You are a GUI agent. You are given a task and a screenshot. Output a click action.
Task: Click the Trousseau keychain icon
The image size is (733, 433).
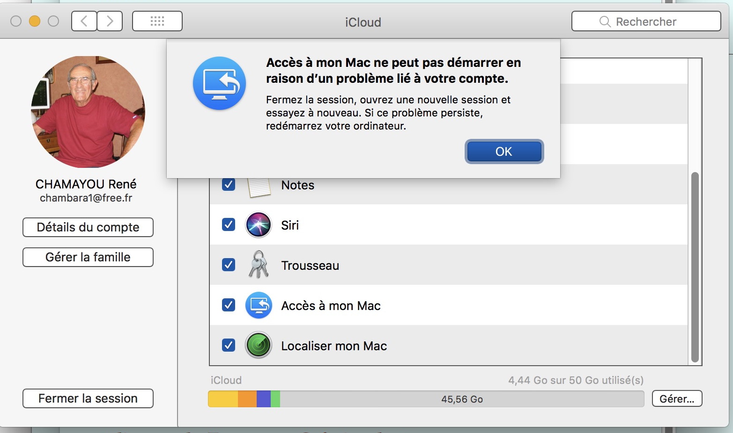(x=258, y=265)
